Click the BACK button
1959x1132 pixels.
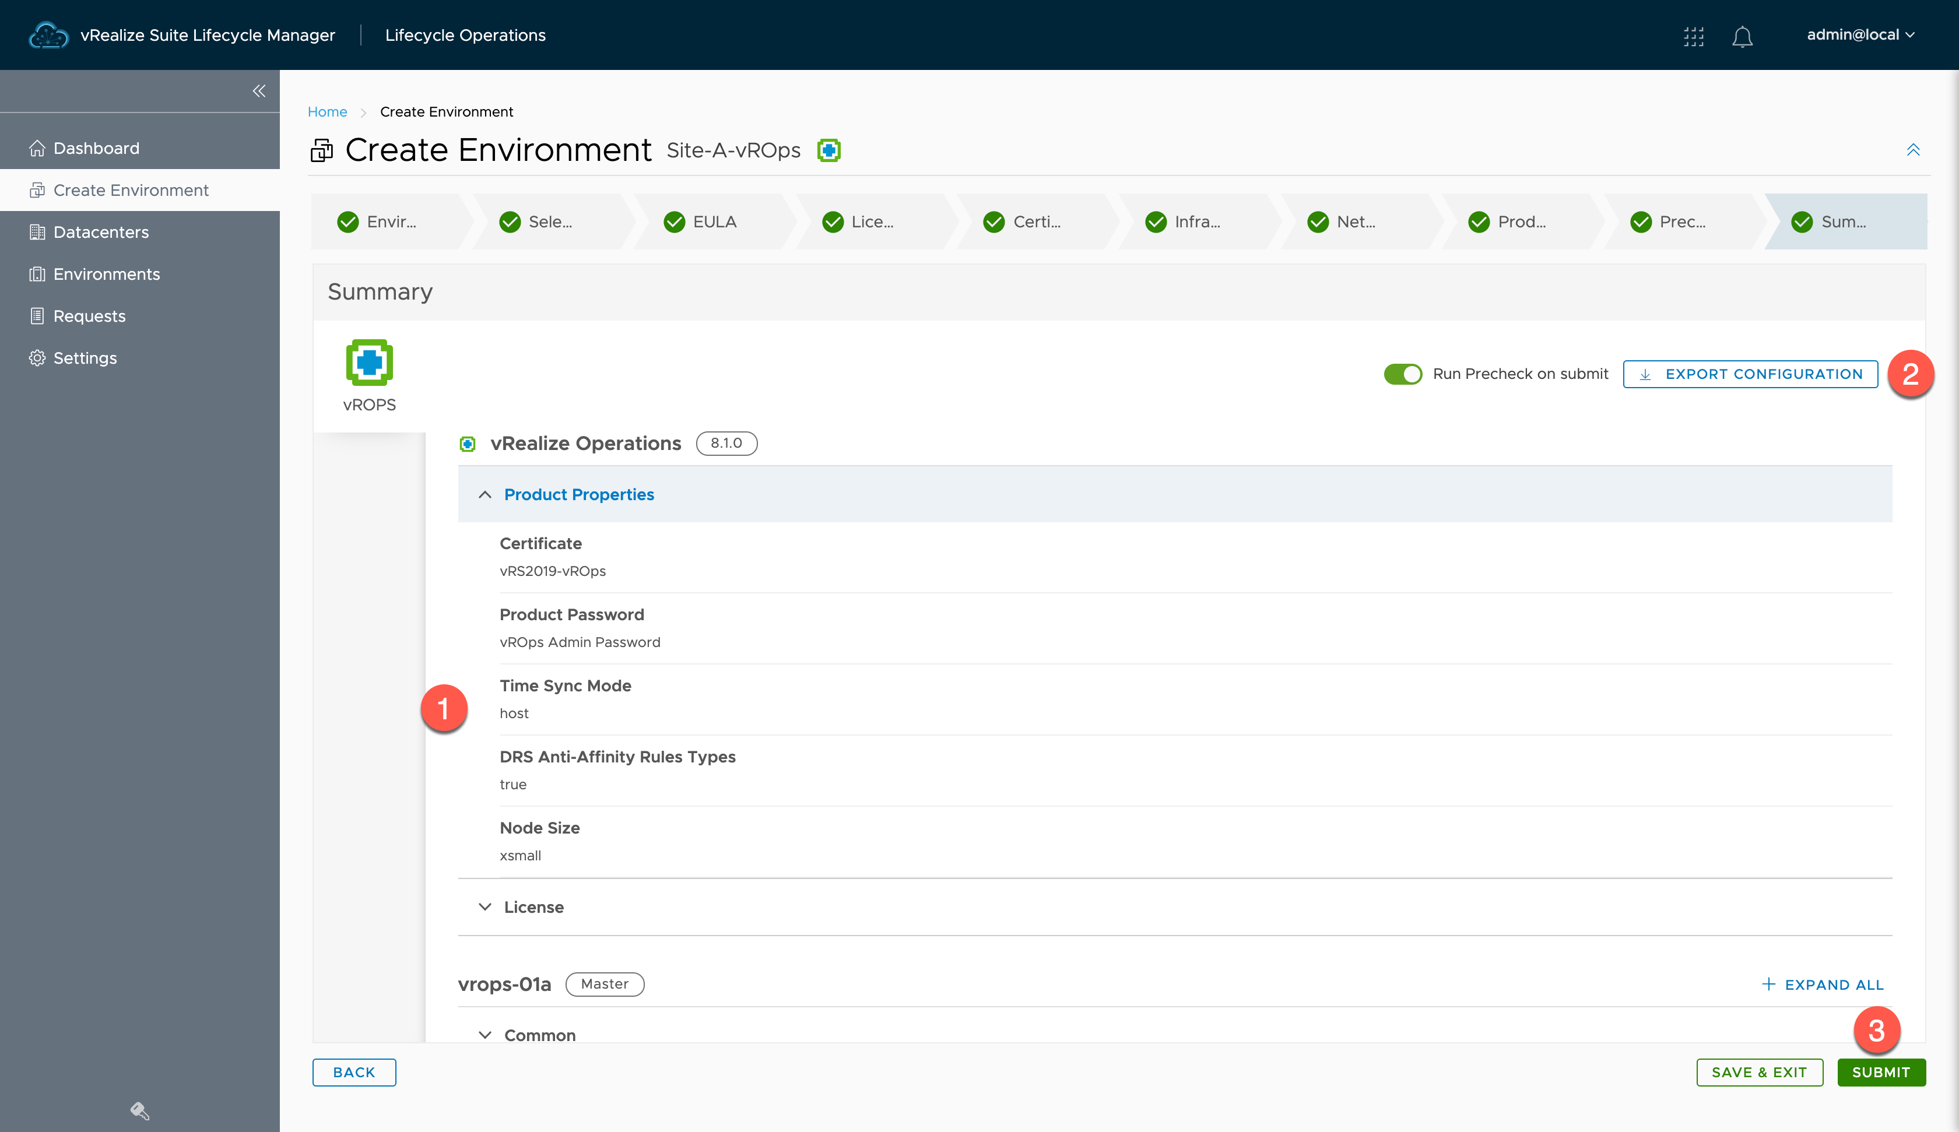point(354,1072)
